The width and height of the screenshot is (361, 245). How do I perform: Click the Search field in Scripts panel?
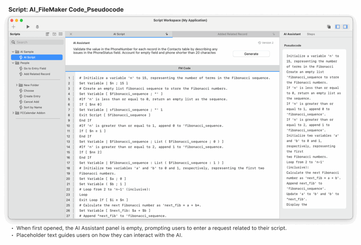click(x=36, y=42)
